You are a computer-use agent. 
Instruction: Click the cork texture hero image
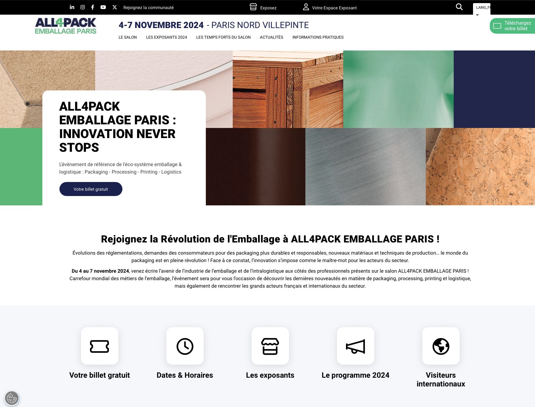coord(480,166)
